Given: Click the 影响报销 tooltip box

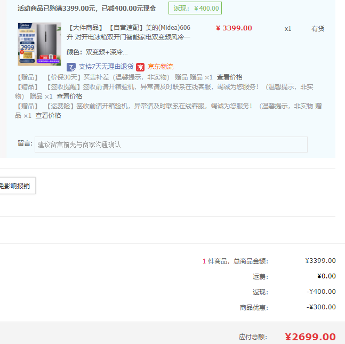Looking at the screenshot, I should point(17,186).
